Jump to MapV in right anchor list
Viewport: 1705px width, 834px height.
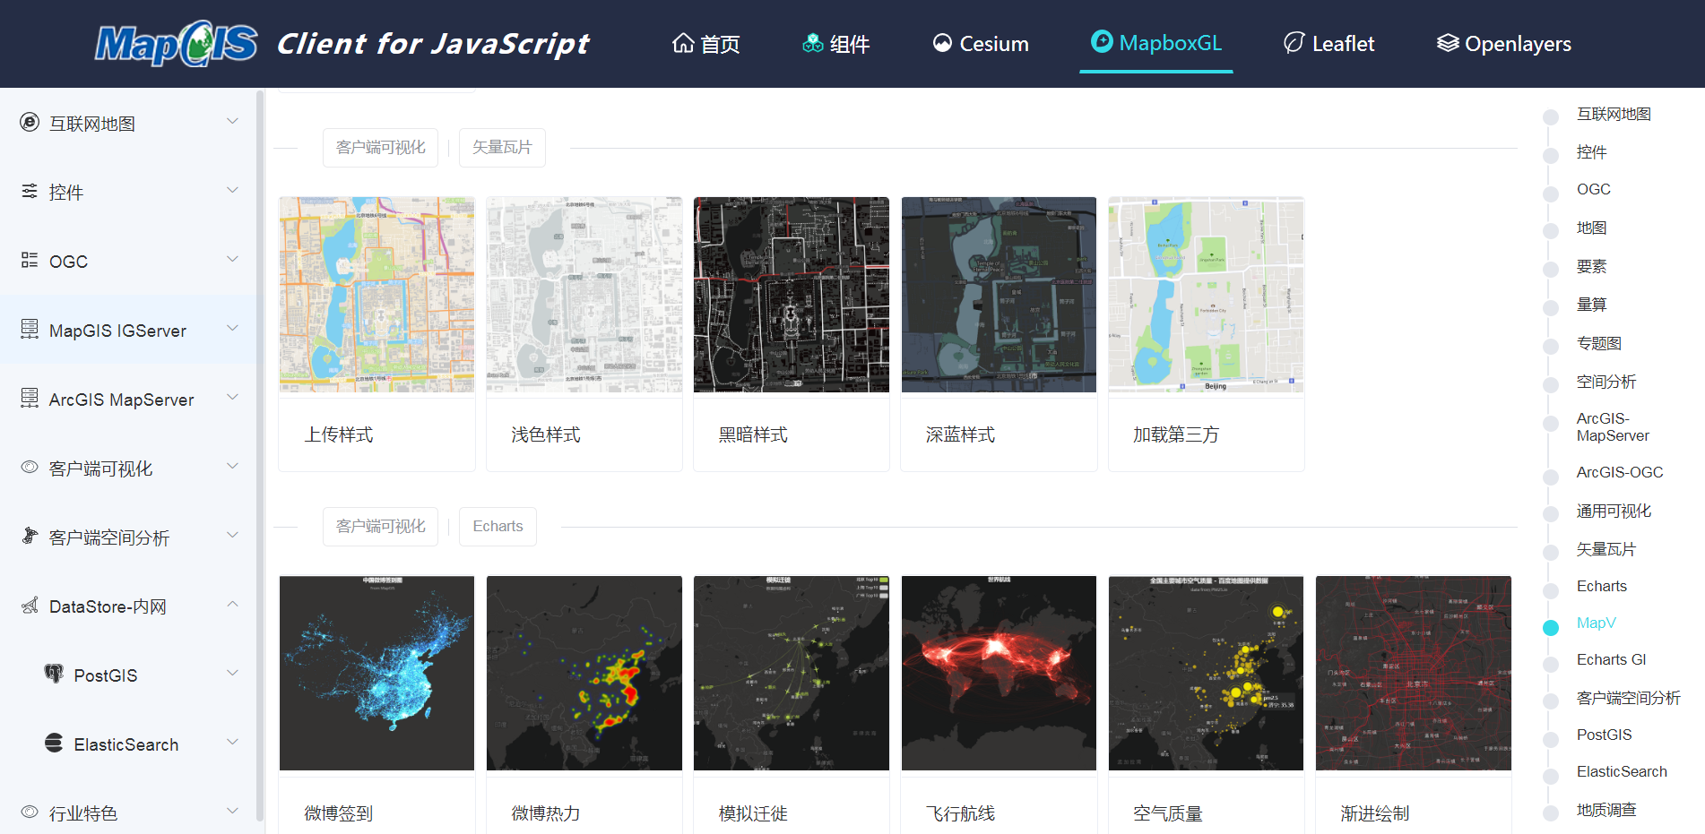[1596, 623]
